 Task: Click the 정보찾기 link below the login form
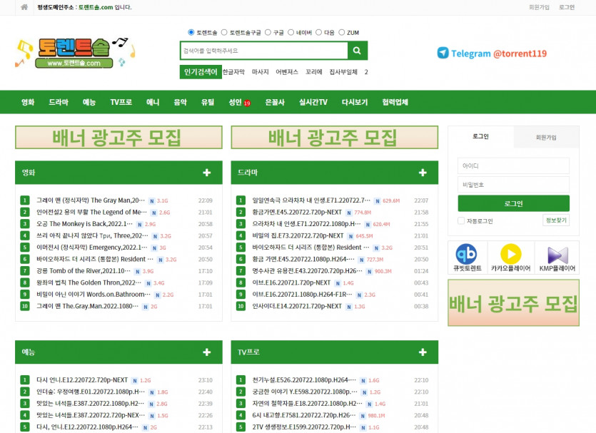click(x=555, y=220)
